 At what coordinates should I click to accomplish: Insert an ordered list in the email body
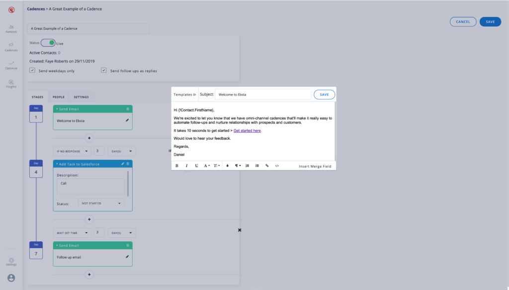click(x=247, y=166)
